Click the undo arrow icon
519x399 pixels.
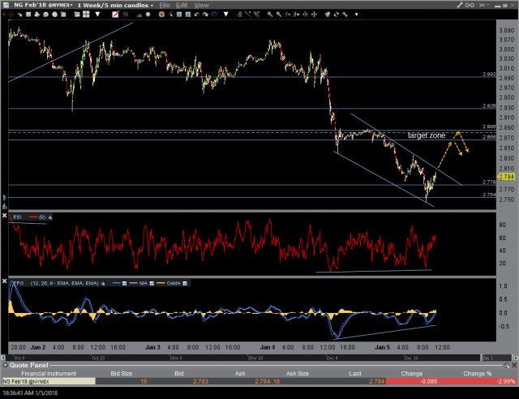point(196,15)
